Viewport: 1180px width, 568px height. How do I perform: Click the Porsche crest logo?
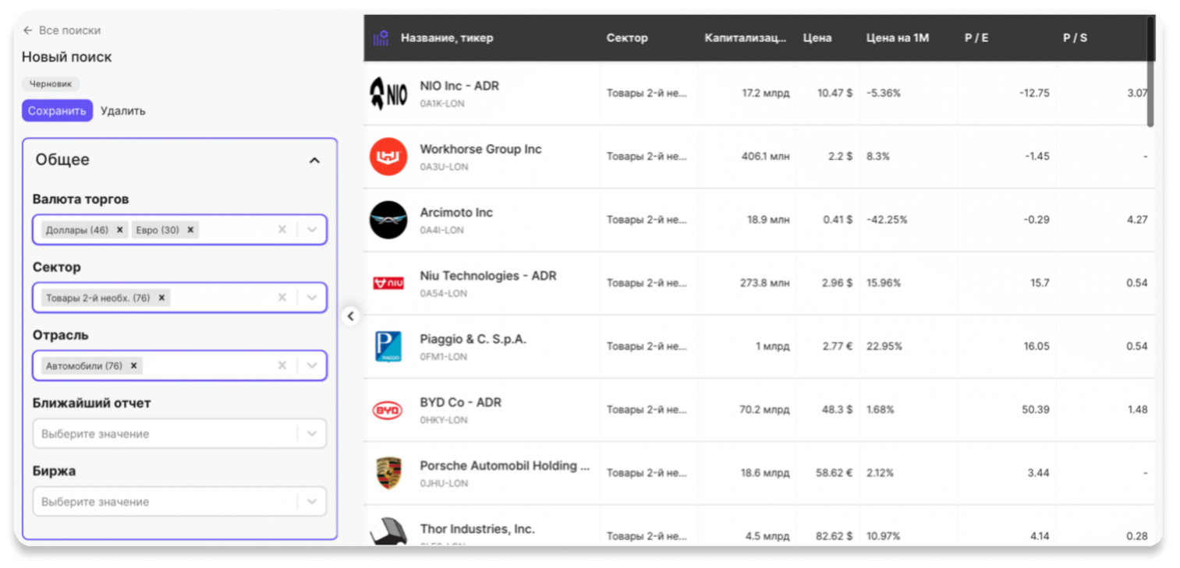[x=388, y=473]
